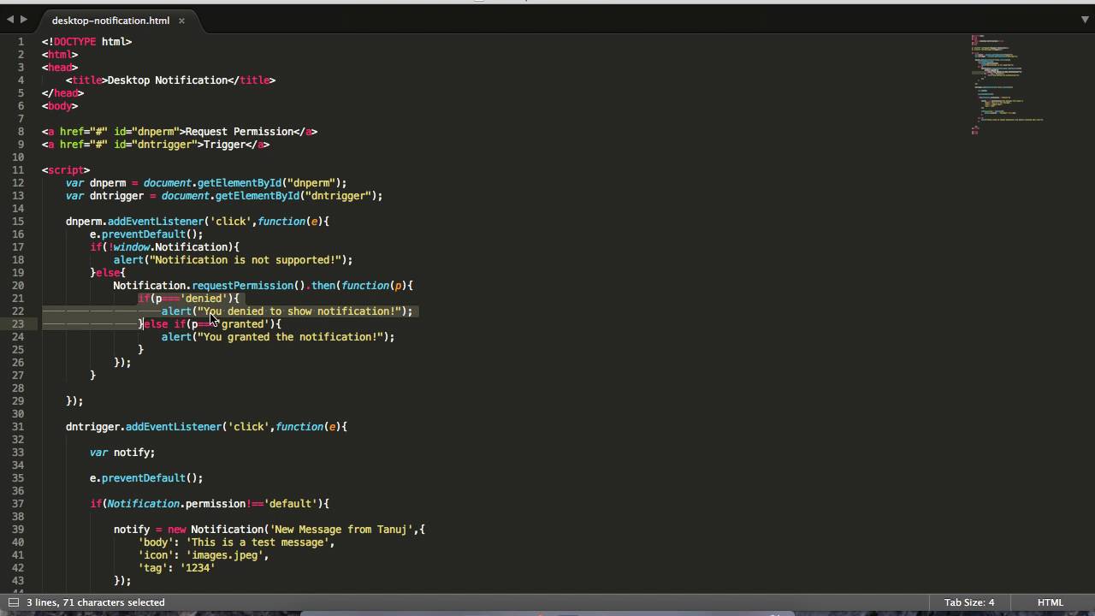Click the minimap code overview
1095x616 pixels.
coord(1007,84)
